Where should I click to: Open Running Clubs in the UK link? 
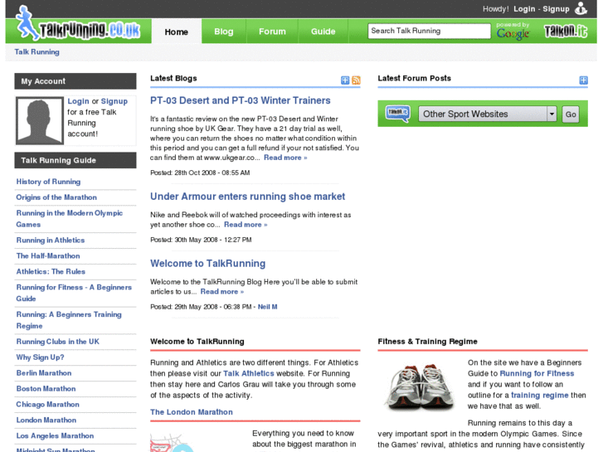(58, 342)
